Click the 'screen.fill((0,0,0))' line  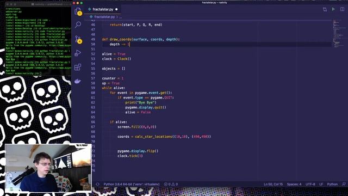pos(137,127)
